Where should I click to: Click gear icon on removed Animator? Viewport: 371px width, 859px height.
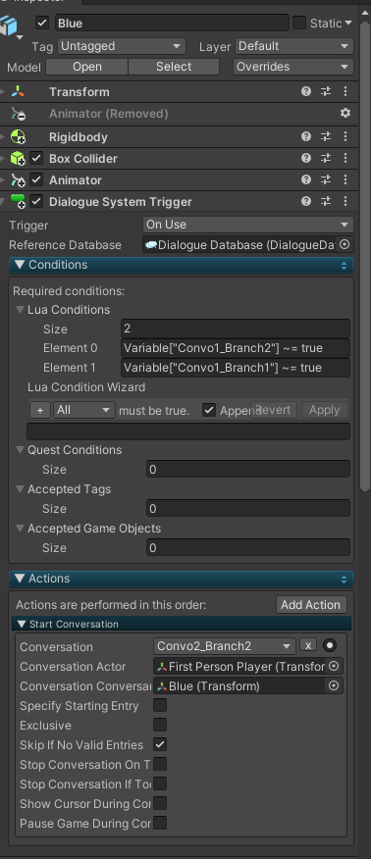pos(345,113)
